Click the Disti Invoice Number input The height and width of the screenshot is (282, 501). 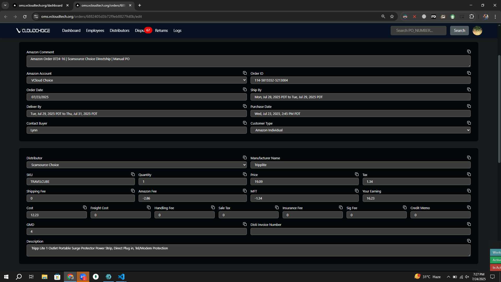pos(360,231)
